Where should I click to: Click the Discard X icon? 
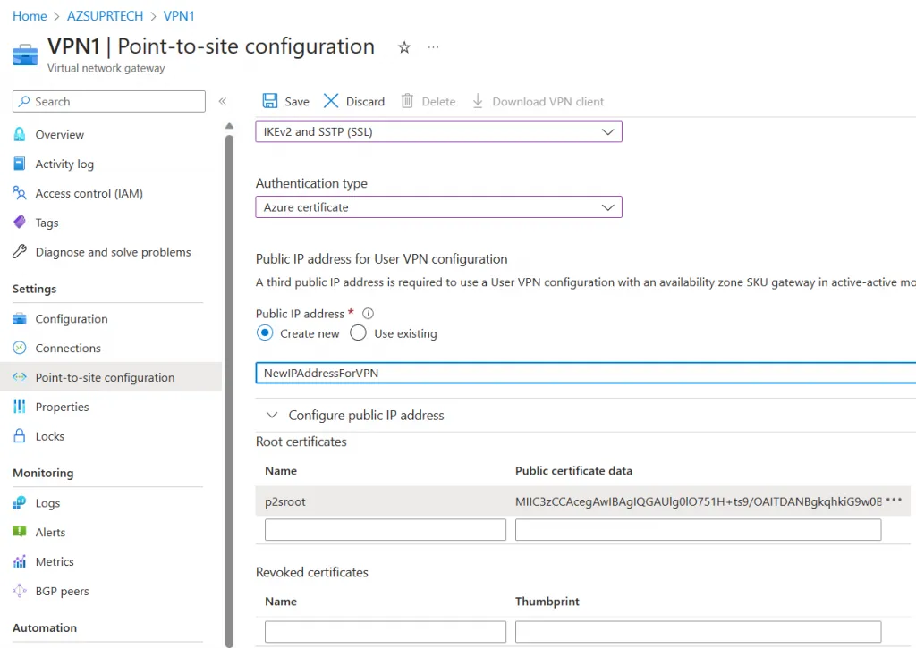332,101
